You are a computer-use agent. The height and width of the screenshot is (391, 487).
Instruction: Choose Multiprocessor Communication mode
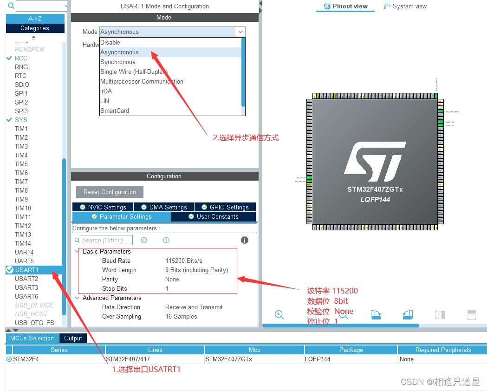[170, 81]
